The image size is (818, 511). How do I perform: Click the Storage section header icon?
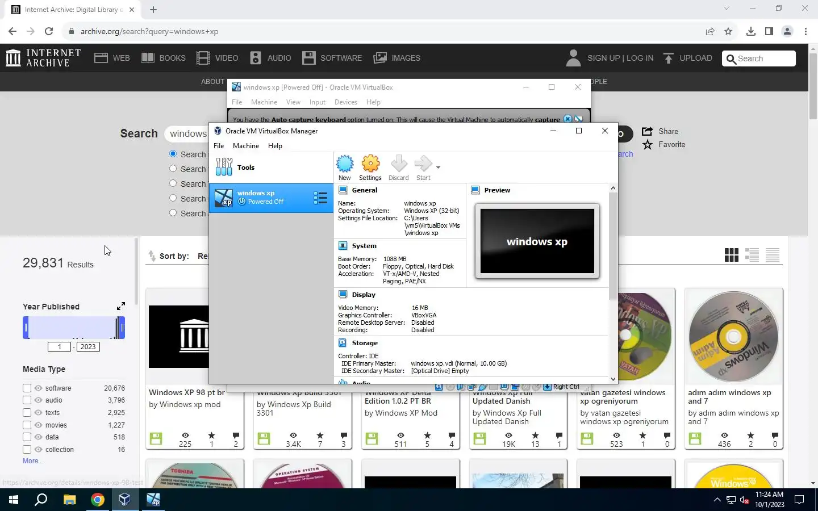tap(343, 343)
